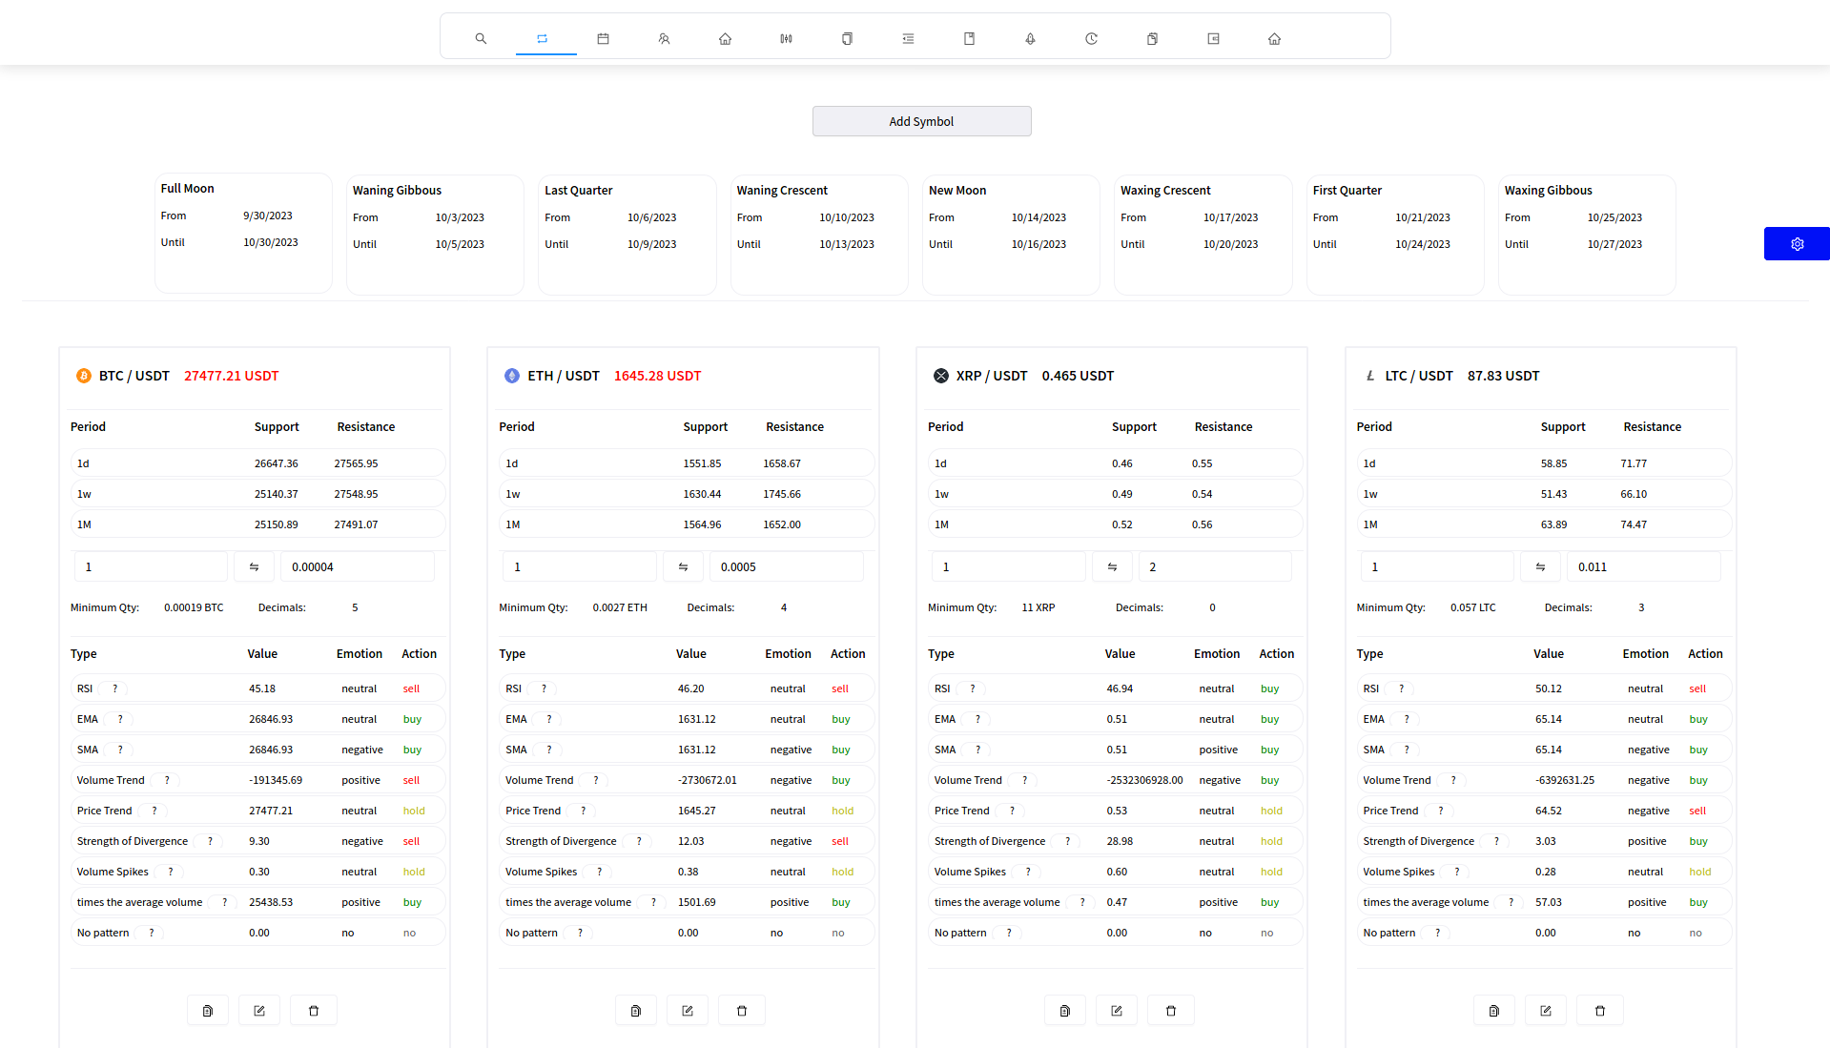Open the search tab in top navigation
Viewport: 1830px width, 1048px height.
click(481, 39)
